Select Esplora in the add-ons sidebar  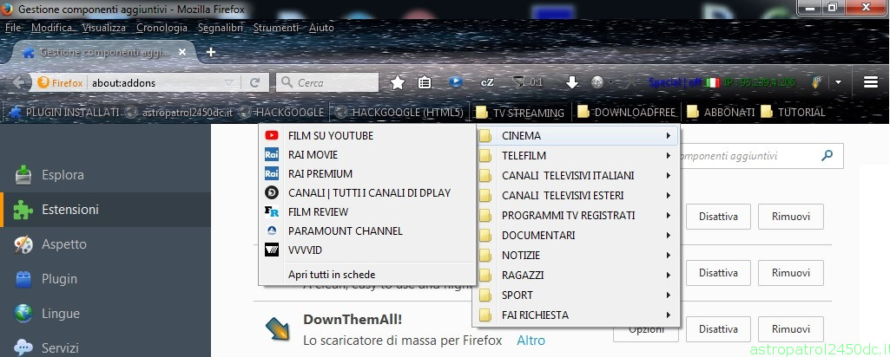coord(106,175)
